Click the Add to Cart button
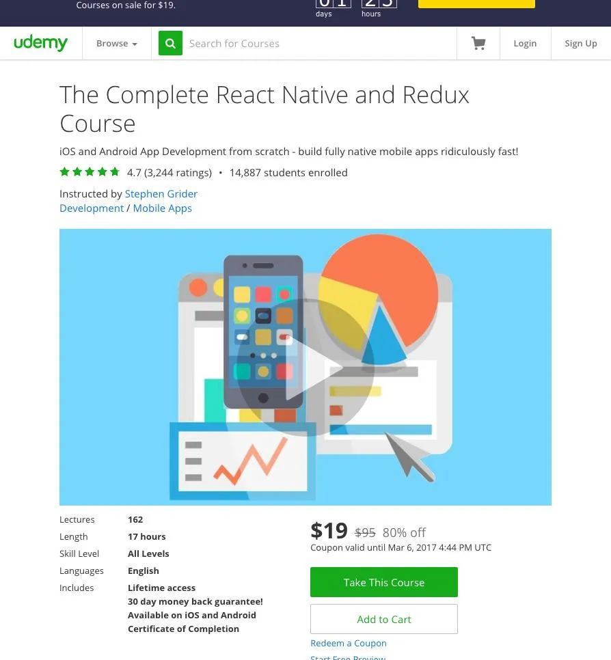The width and height of the screenshot is (611, 660). pos(383,619)
